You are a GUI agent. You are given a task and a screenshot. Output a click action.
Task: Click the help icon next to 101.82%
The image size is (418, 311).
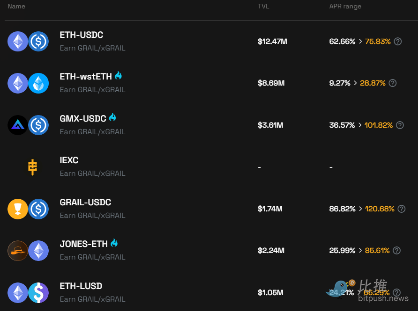tap(400, 125)
